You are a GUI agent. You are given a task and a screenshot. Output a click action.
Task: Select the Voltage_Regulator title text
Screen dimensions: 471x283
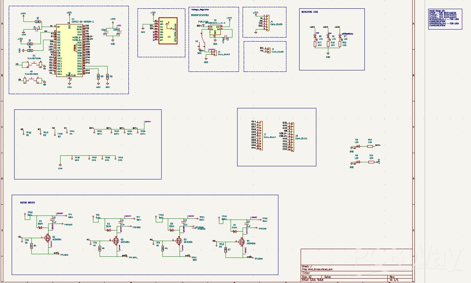coord(198,10)
